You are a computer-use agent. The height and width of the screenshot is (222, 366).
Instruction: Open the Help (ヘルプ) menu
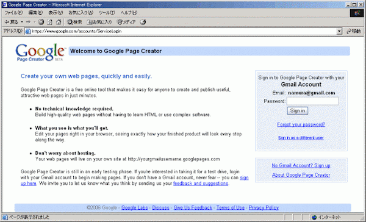coord(129,13)
